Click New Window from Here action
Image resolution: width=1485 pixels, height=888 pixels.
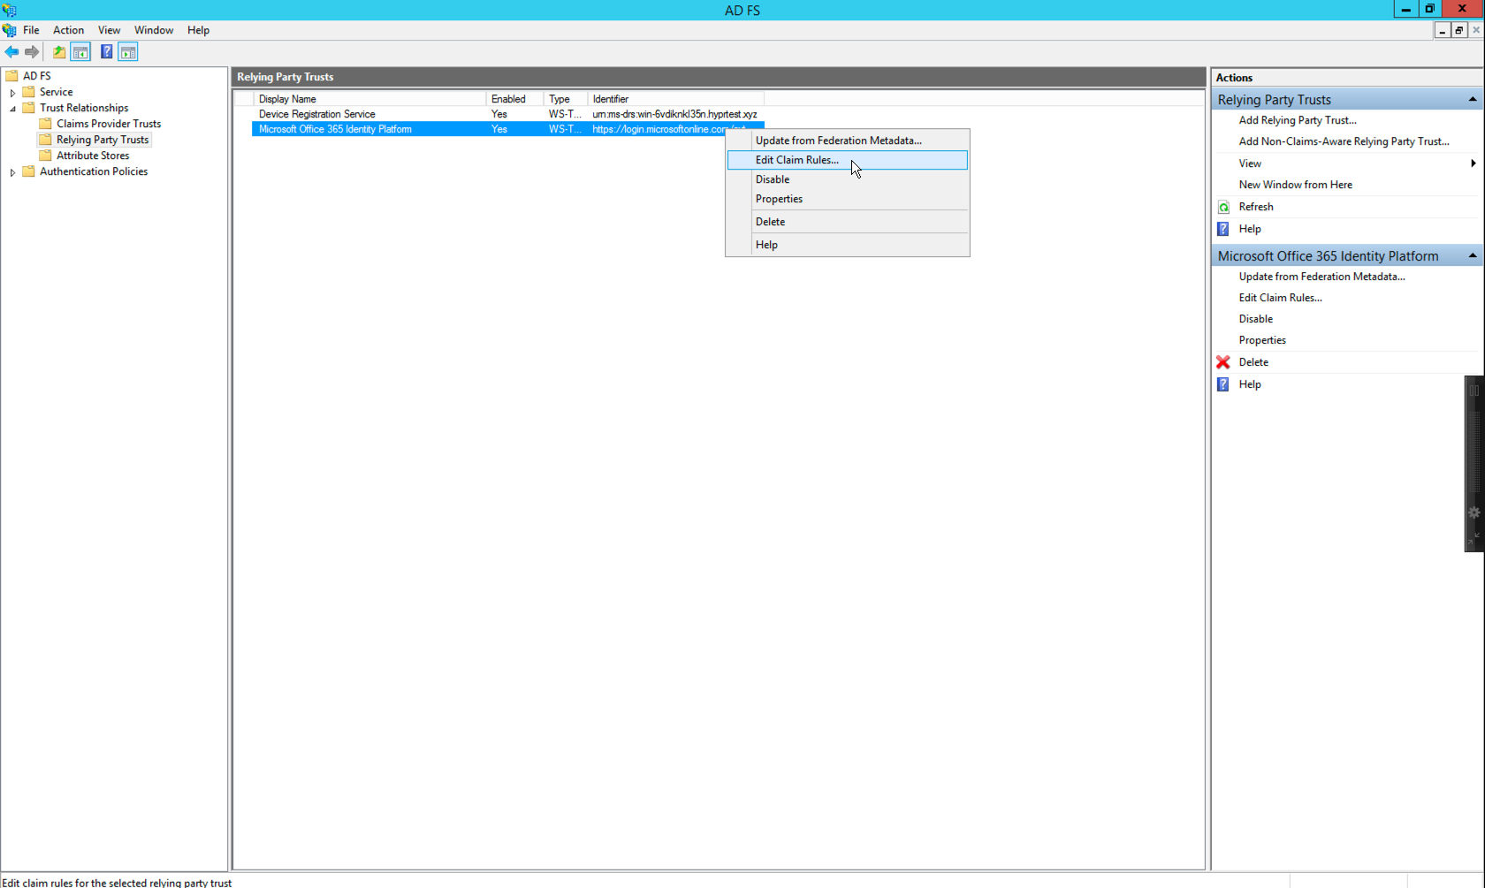1295,185
